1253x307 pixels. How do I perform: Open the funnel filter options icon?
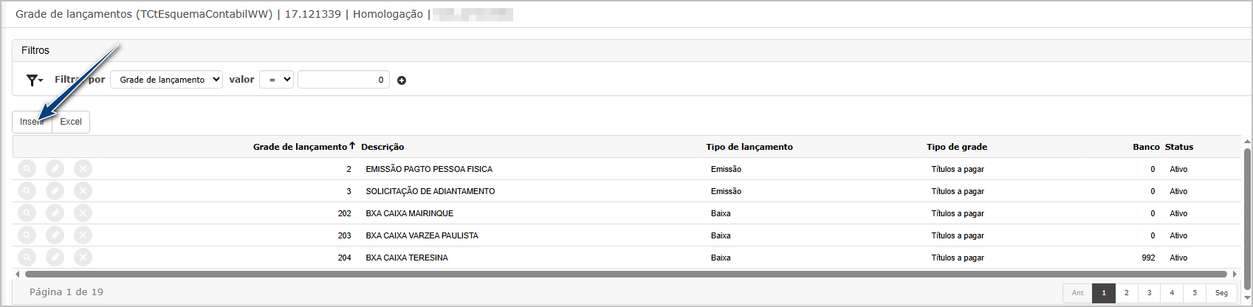click(34, 80)
